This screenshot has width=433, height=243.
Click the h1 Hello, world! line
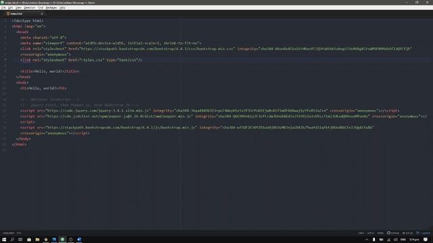tap(43, 88)
